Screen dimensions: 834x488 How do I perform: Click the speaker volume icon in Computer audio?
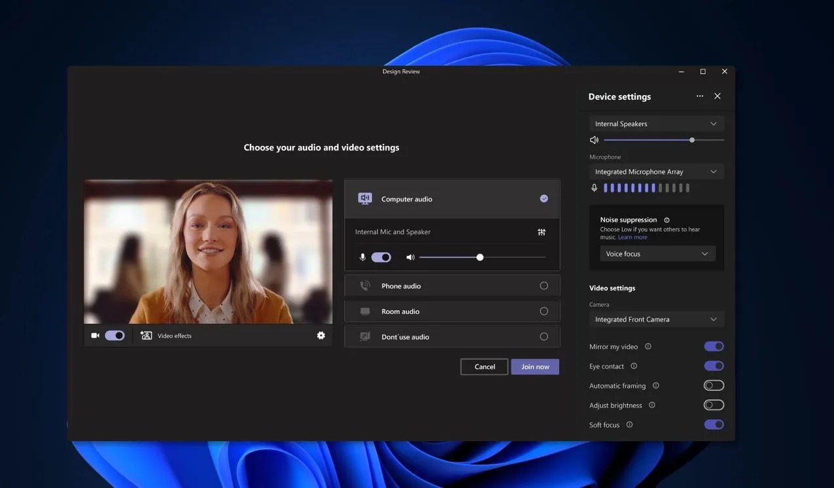click(x=410, y=258)
